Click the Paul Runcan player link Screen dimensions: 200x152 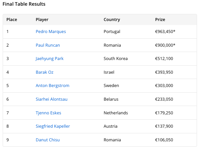48,45
